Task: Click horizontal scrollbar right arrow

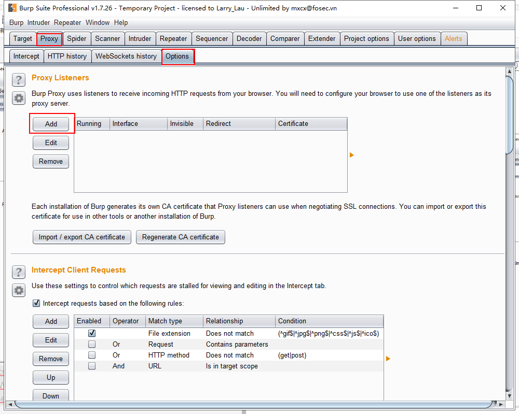Action: click(501, 404)
